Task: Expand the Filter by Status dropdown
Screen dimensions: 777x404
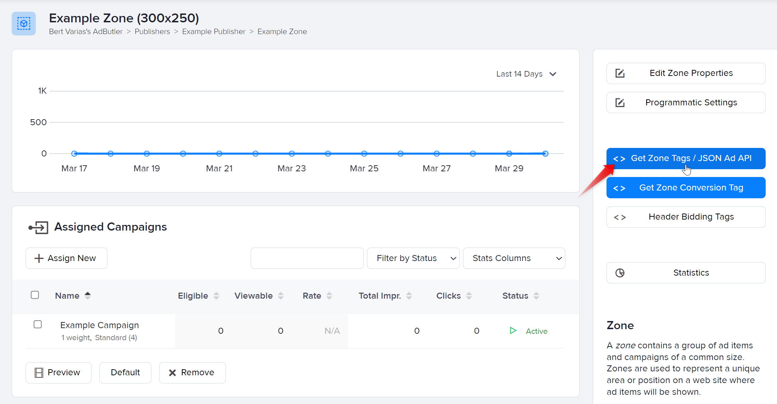Action: click(413, 258)
